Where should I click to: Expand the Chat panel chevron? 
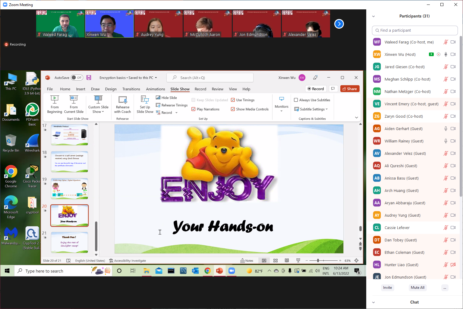pyautogui.click(x=373, y=302)
